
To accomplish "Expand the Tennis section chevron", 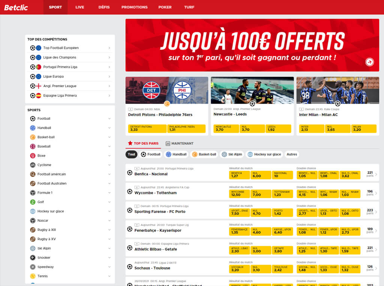I will 109,276.
